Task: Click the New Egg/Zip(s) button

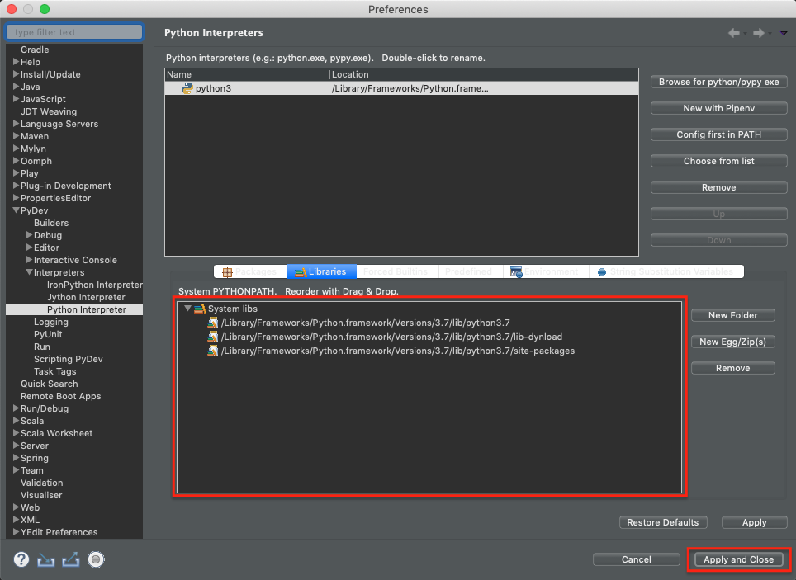Action: pyautogui.click(x=733, y=342)
